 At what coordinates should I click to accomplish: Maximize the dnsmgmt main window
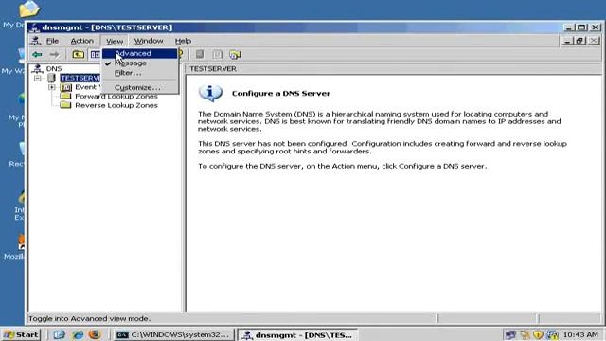tap(581, 27)
